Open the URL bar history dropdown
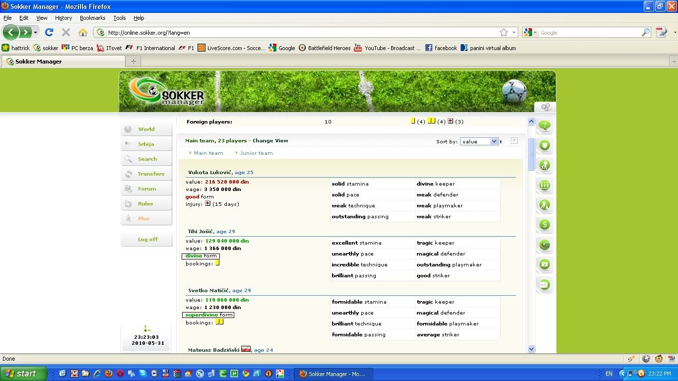The image size is (678, 381). [514, 32]
